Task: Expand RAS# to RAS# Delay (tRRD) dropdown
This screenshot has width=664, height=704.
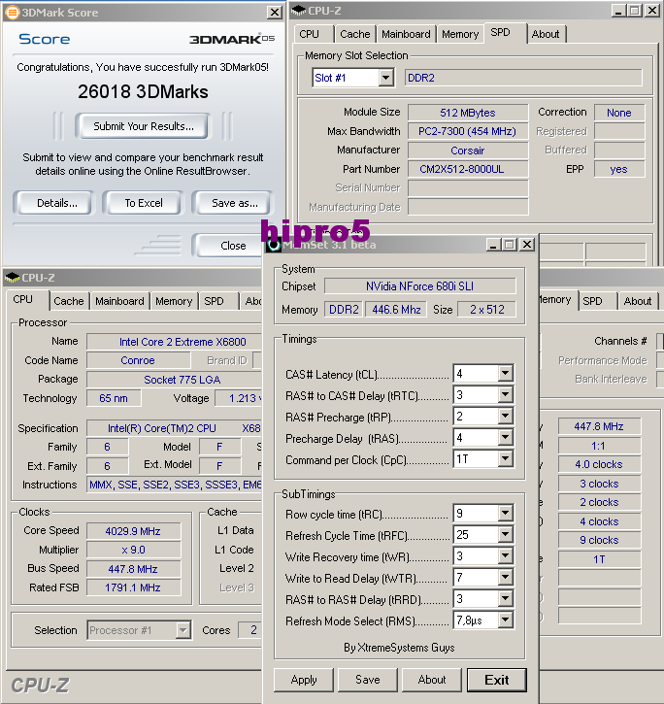Action: coord(505,599)
